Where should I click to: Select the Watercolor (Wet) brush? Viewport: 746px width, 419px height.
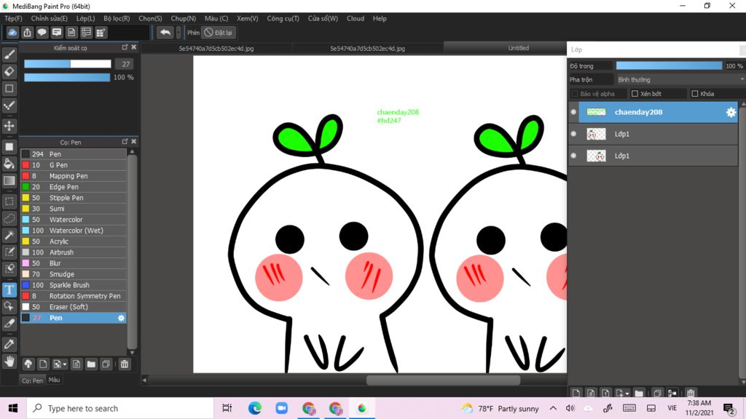point(74,231)
